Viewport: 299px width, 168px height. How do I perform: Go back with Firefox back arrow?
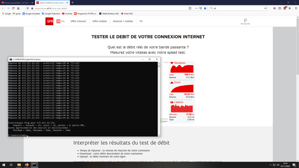click(3, 8)
